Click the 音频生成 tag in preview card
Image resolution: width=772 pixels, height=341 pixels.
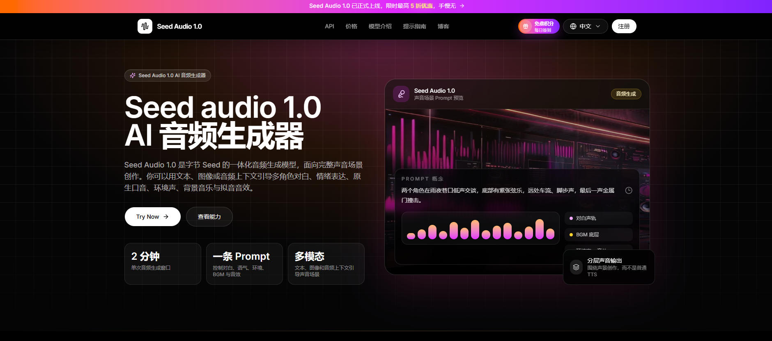pos(626,94)
